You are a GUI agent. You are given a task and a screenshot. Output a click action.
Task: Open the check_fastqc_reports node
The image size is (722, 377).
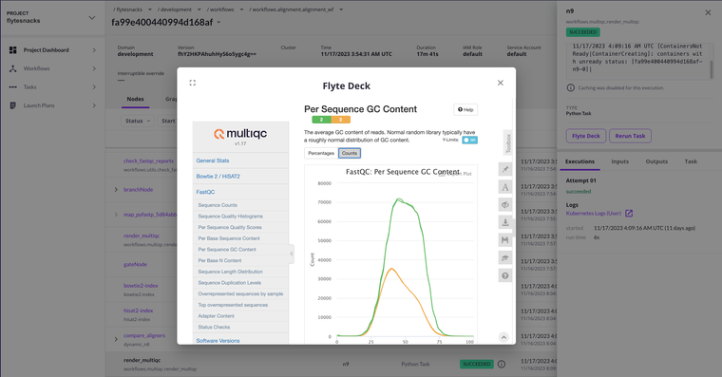click(x=148, y=161)
